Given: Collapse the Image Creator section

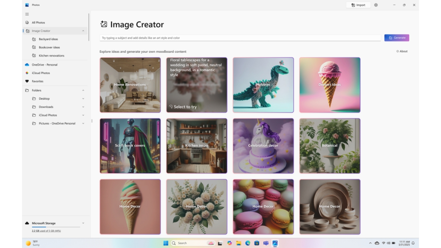Looking at the screenshot, I should [83, 31].
